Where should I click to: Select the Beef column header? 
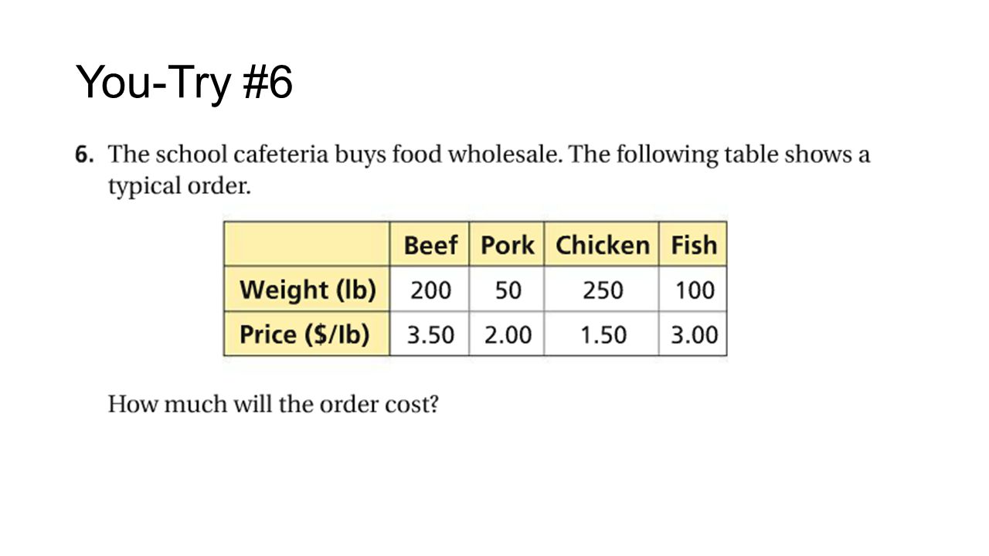point(430,245)
